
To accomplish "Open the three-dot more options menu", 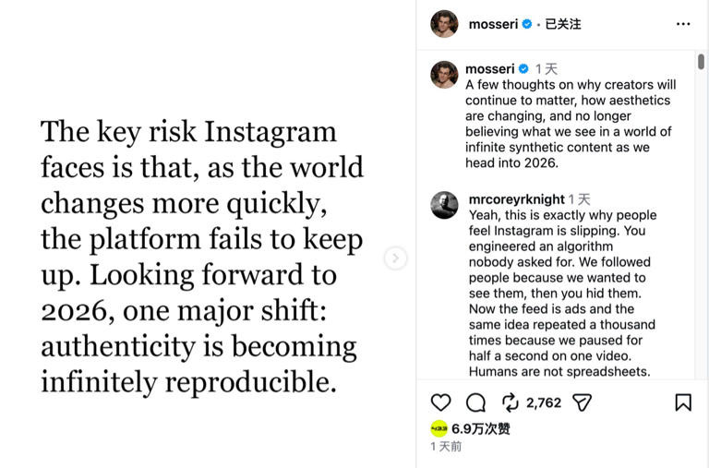I will pyautogui.click(x=683, y=24).
